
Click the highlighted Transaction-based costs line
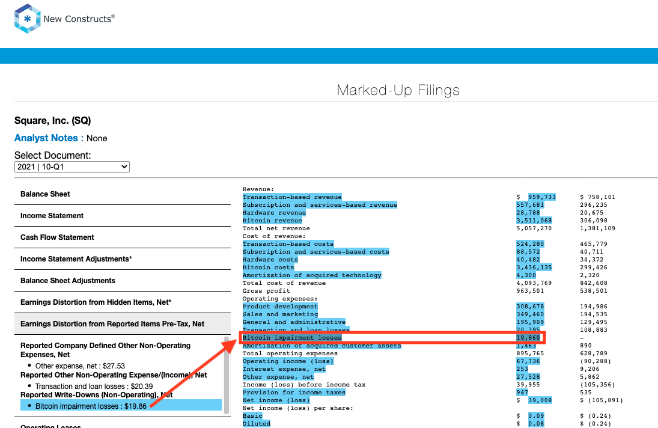[288, 244]
